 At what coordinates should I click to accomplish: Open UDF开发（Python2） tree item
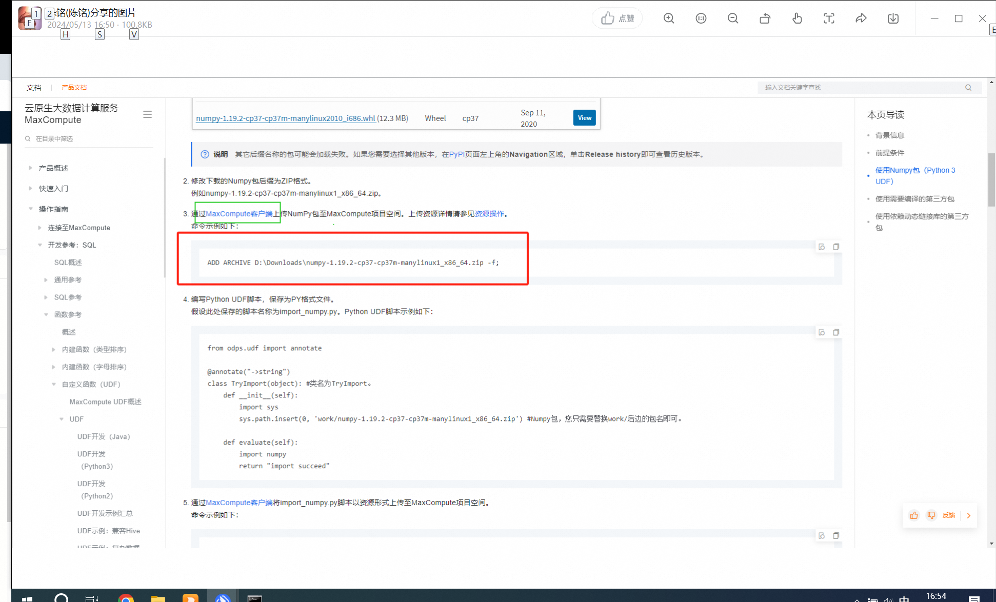pos(95,490)
